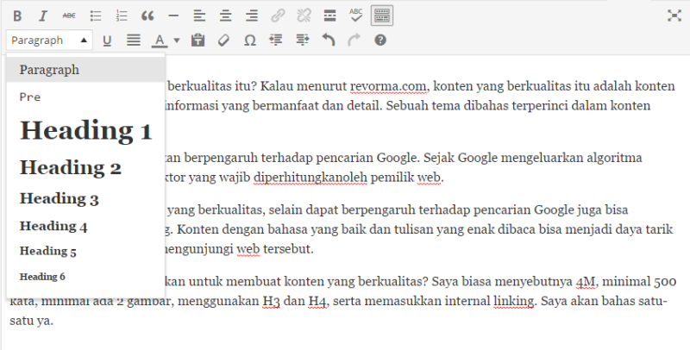The height and width of the screenshot is (350, 690).
Task: Insert a horizontal line
Action: (173, 16)
